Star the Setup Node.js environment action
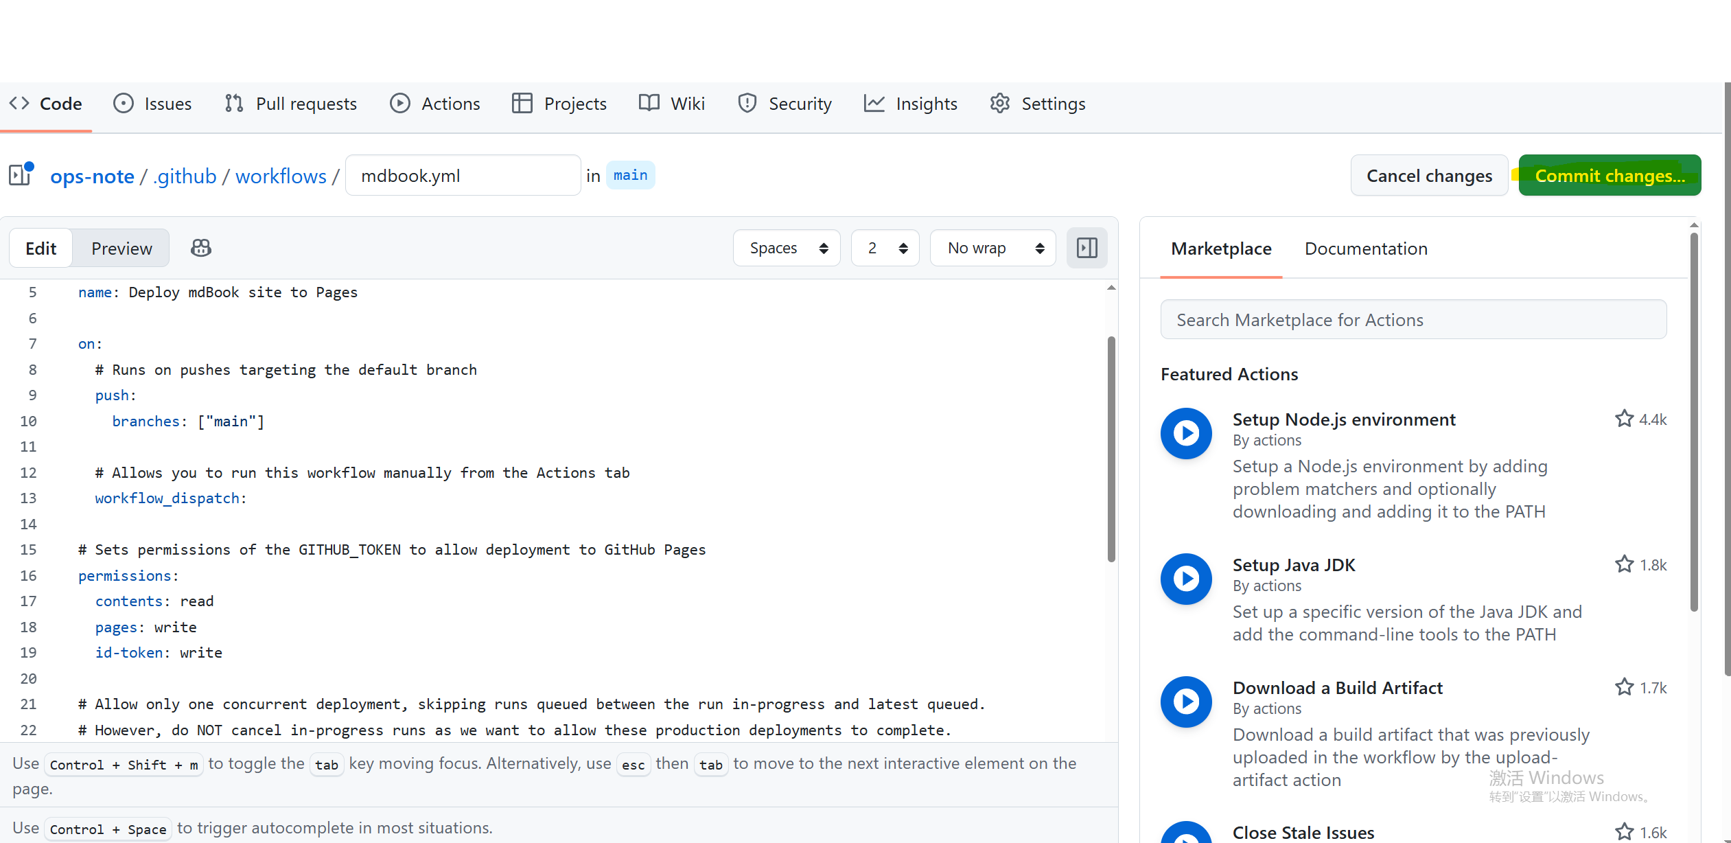1731x843 pixels. pyautogui.click(x=1624, y=419)
